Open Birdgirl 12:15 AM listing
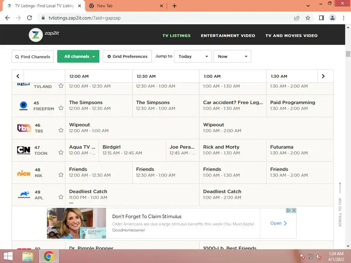Image resolution: width=351 pixels, height=263 pixels. click(132, 150)
